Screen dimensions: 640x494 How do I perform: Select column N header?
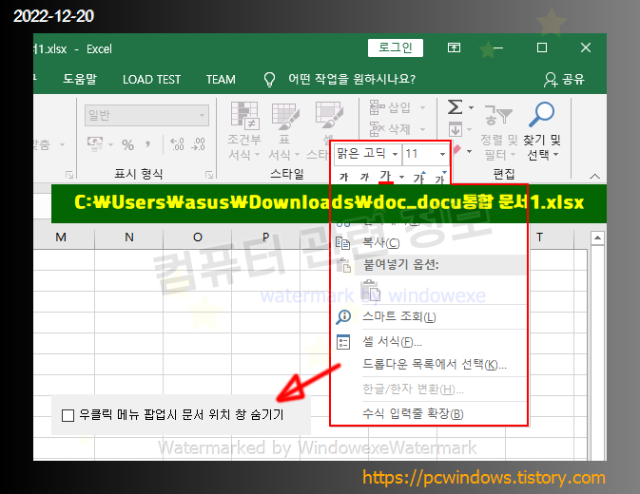point(129,237)
